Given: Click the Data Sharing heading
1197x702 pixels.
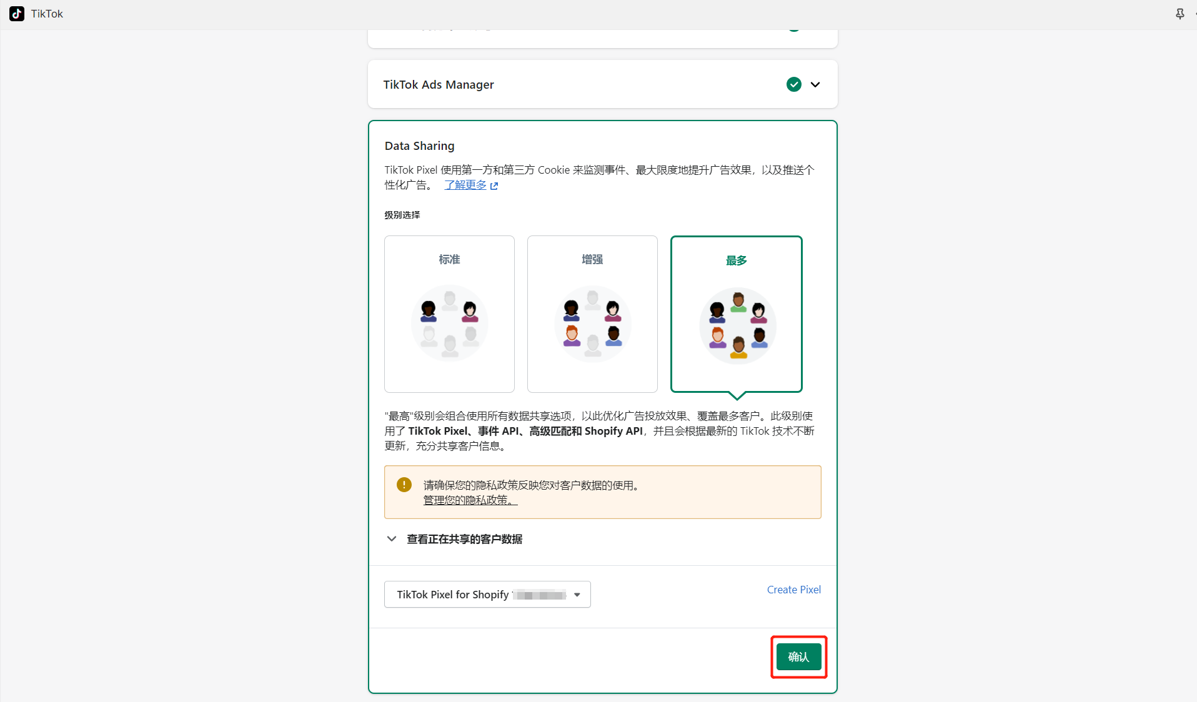Looking at the screenshot, I should click(x=420, y=146).
